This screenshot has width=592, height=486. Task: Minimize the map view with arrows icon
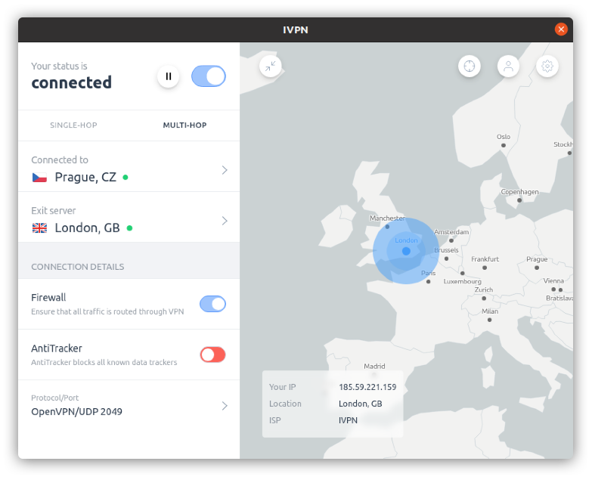(x=271, y=67)
